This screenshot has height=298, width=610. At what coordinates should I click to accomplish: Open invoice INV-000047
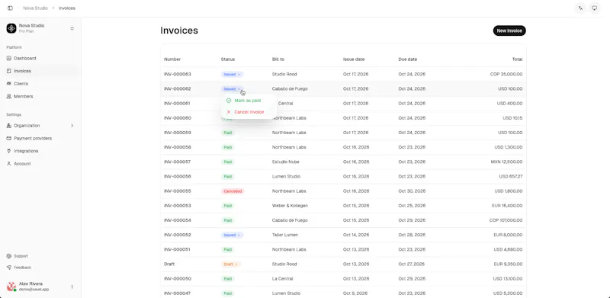coord(178,293)
